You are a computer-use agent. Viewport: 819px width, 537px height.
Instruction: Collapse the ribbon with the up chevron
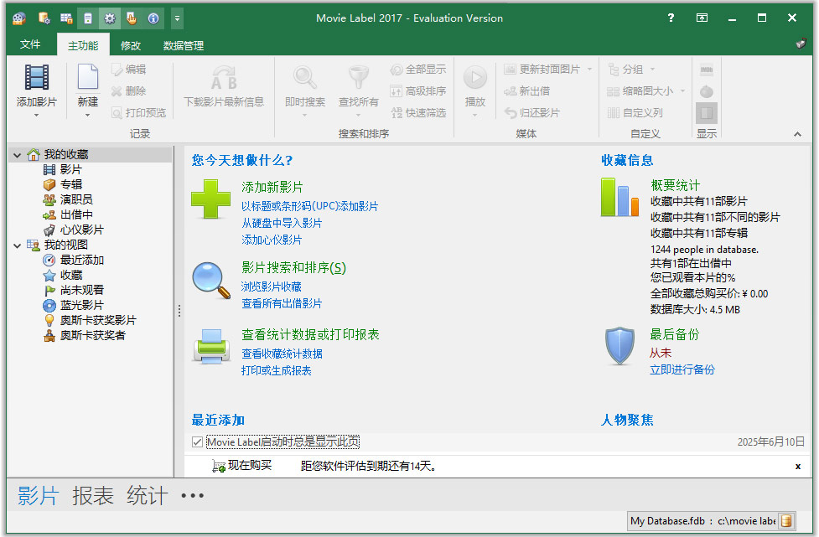[797, 134]
